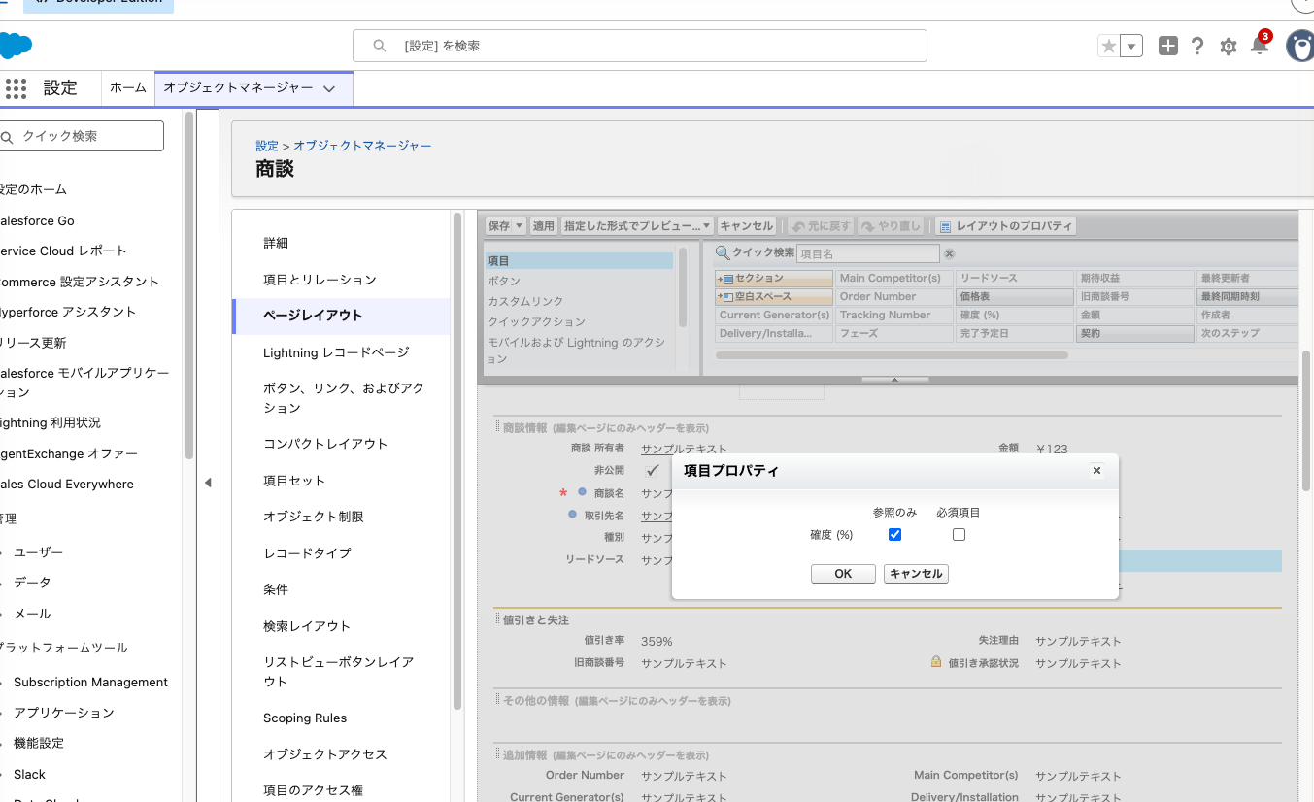Screen dimensions: 1314x802
Task: Click the Salesforce cloud logo
Action: 16,45
